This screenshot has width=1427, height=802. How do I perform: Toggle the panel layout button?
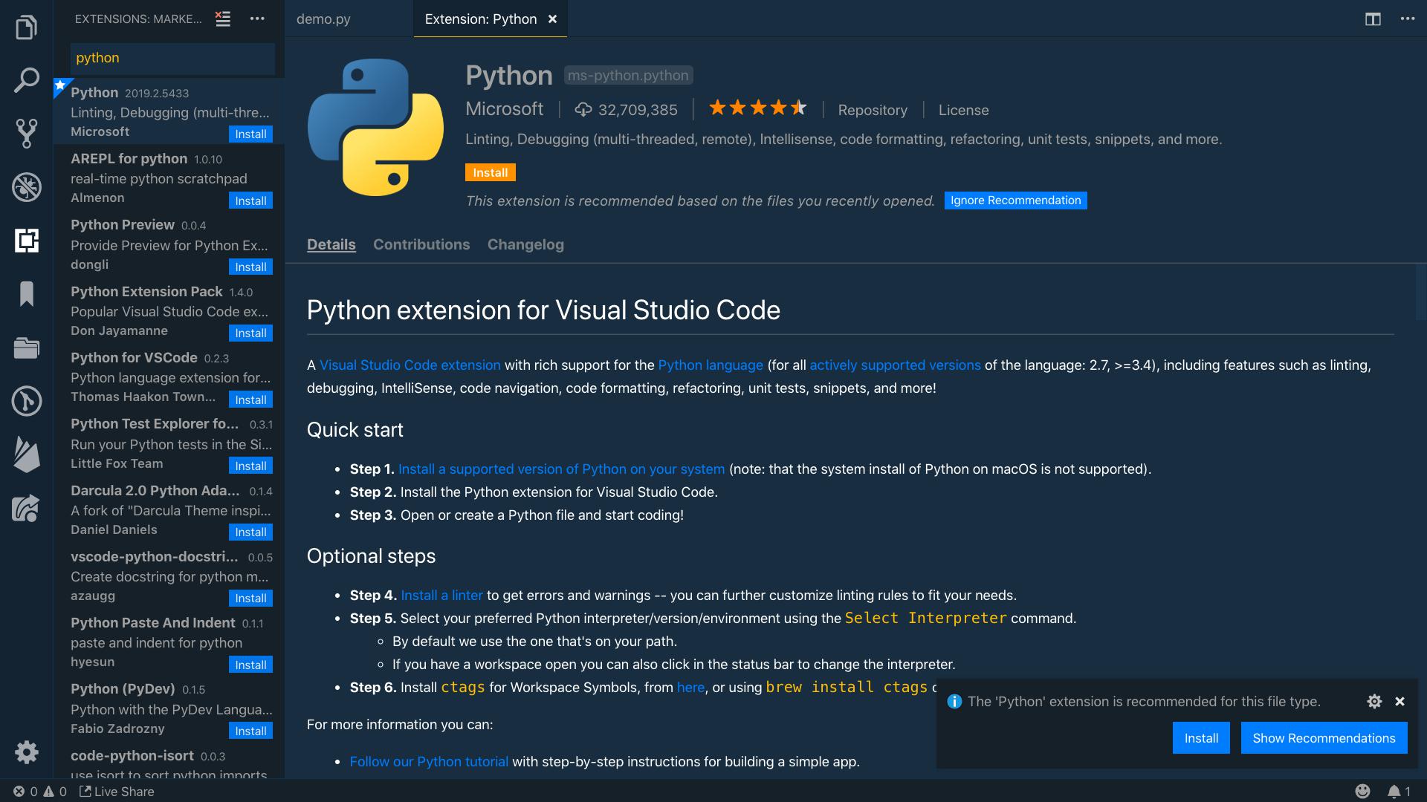[1372, 18]
